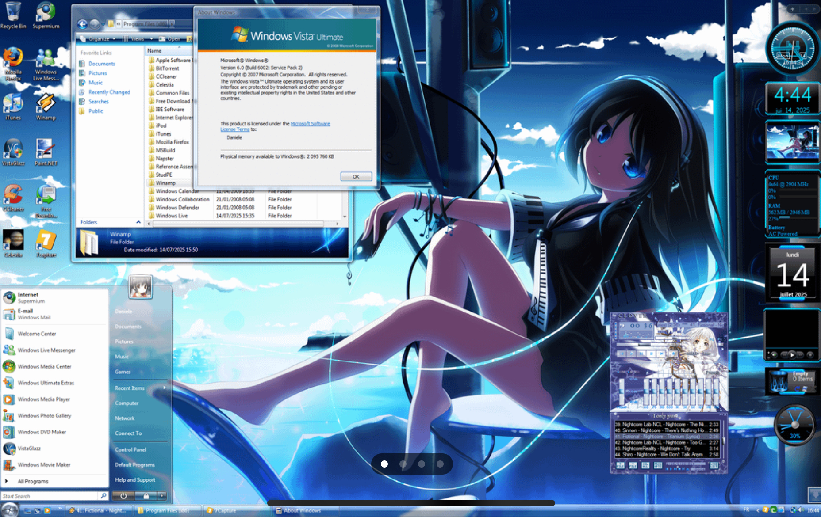Image resolution: width=821 pixels, height=517 pixels.
Task: Click the Start Search input field
Action: point(50,496)
